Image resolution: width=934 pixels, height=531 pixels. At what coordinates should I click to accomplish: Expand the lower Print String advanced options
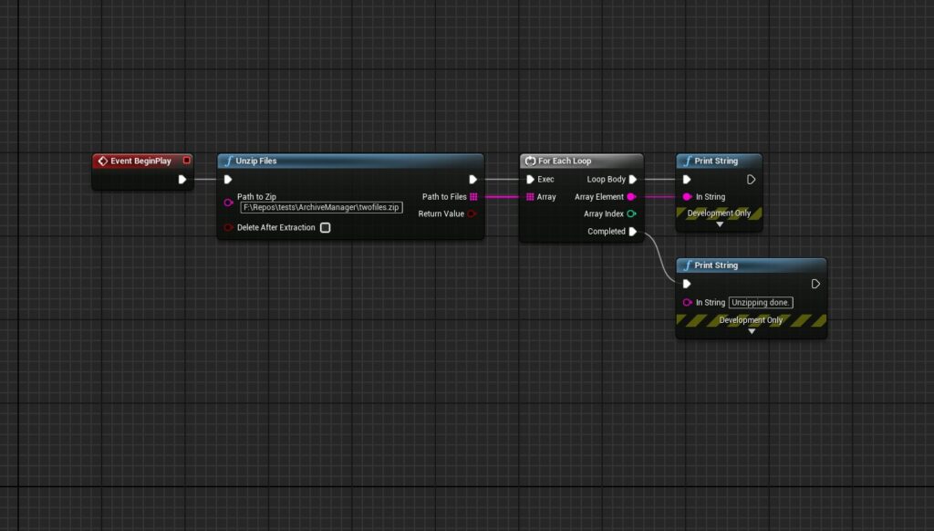[752, 331]
